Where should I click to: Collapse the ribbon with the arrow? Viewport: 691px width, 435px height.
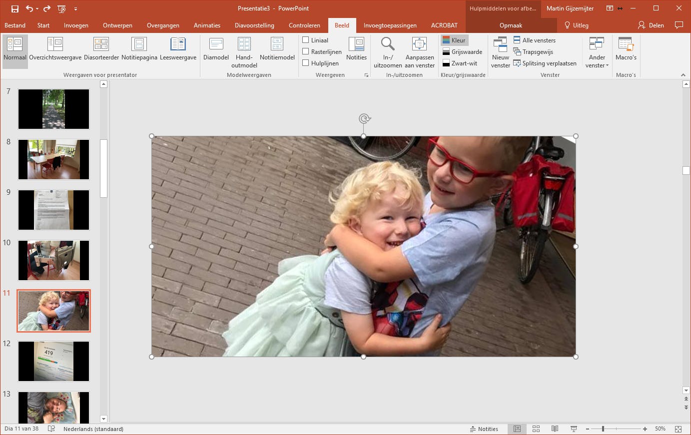click(x=683, y=75)
